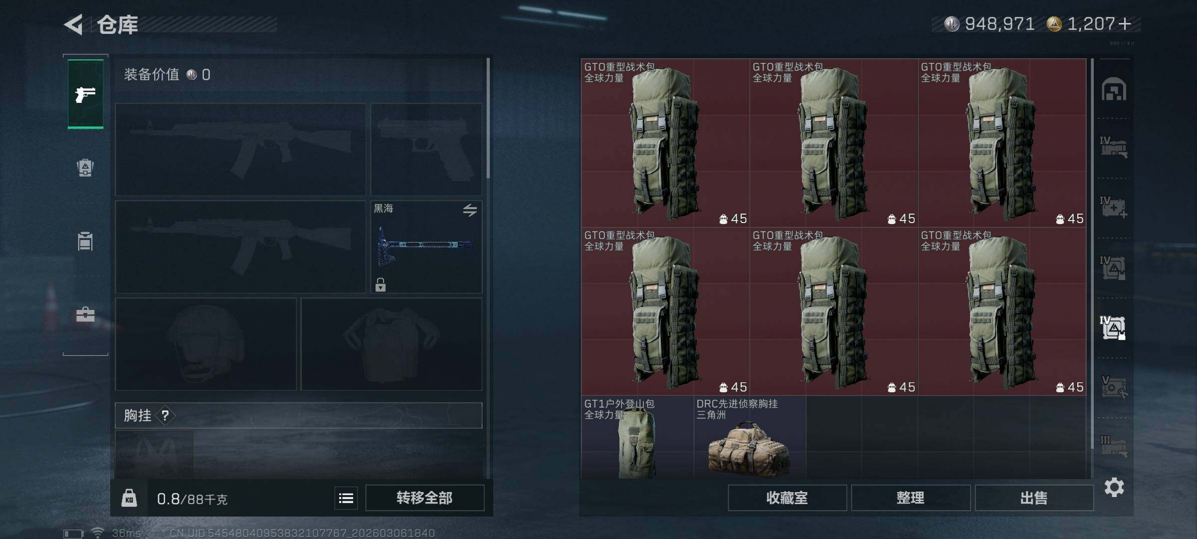This screenshot has width=1197, height=539.
Task: Click the plus beside the 1,207 currency
Action: [1125, 23]
